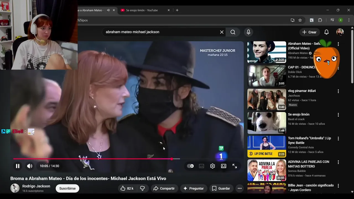
Task: Close the Abraham Mateo video tab
Action: (114, 10)
